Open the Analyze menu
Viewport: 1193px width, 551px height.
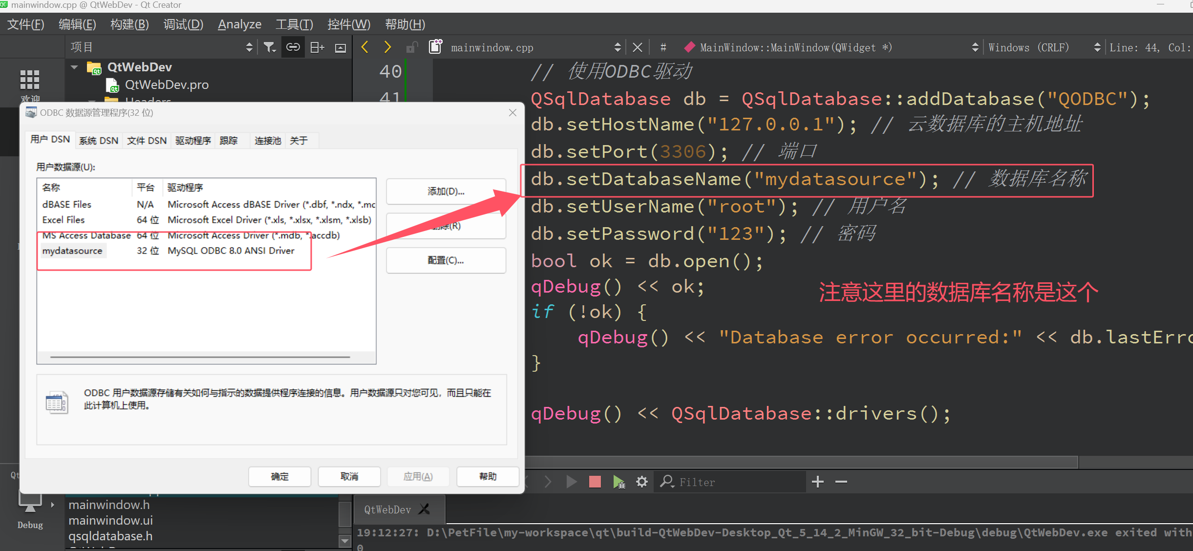point(239,24)
